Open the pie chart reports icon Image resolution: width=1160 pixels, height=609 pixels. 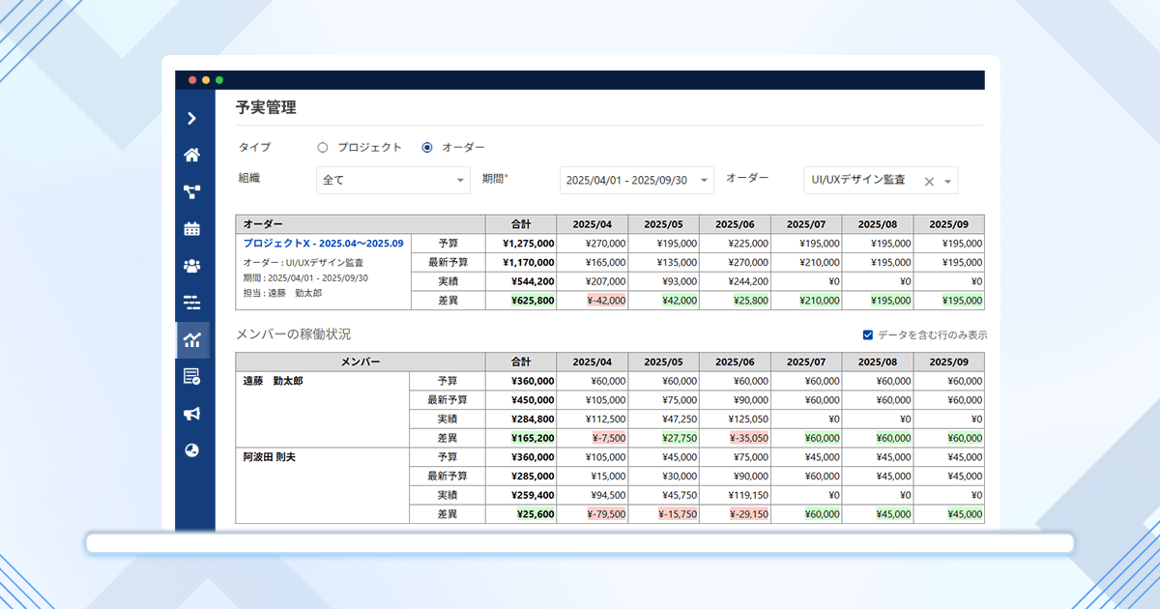pos(191,450)
